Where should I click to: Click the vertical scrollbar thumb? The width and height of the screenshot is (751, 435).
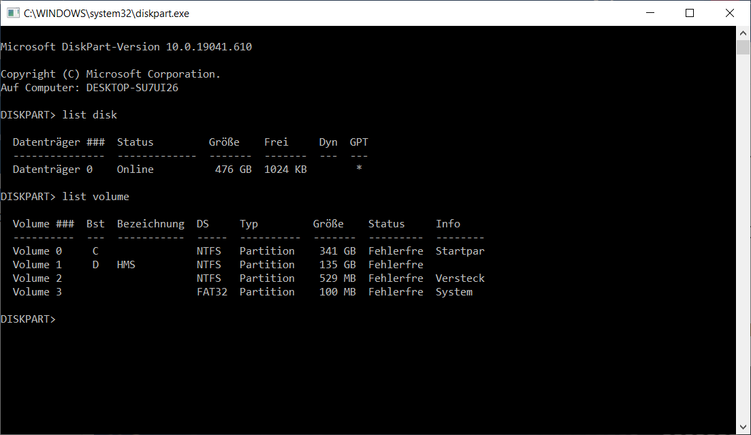pos(743,48)
